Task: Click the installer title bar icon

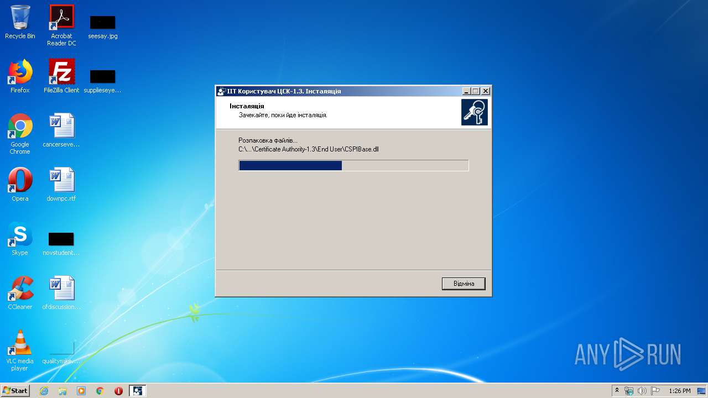Action: [x=222, y=91]
